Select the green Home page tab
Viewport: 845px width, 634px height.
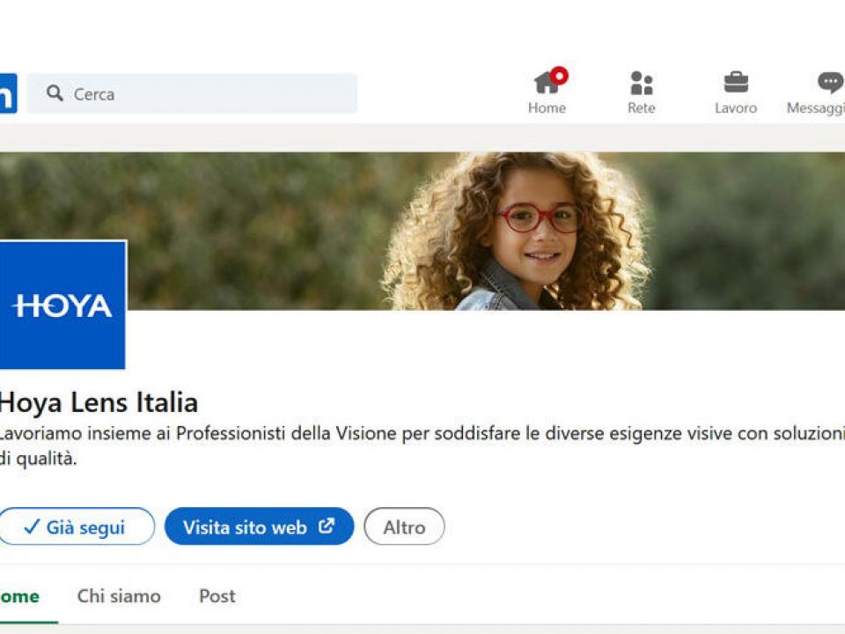coord(19,596)
